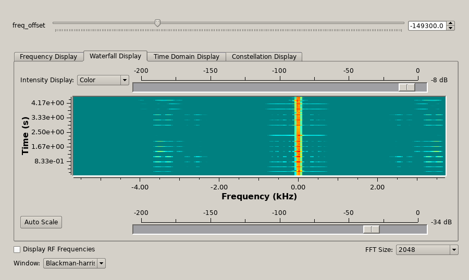Click the freq_offset slider handle
Image resolution: width=469 pixels, height=280 pixels.
(x=157, y=23)
